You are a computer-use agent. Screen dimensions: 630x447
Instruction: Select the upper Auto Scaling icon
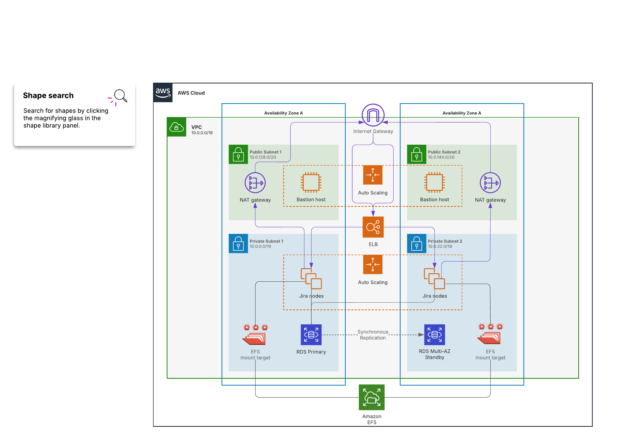(373, 175)
